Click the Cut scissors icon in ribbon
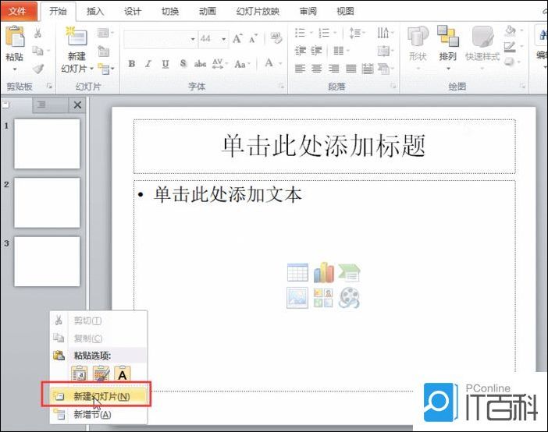Viewport: 548px width, 432px height. point(37,34)
